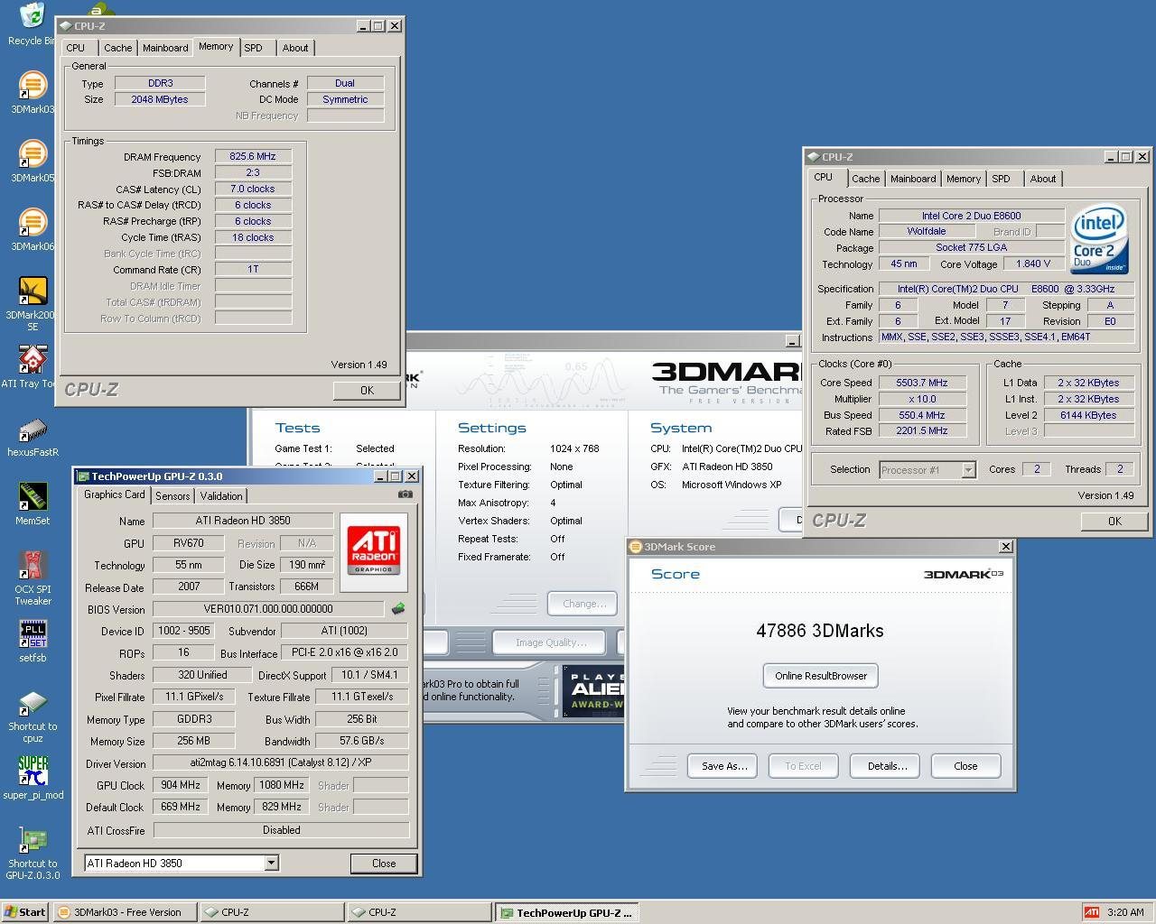
Task: Switch to the Sensors tab in GPU-Z
Action: click(172, 496)
